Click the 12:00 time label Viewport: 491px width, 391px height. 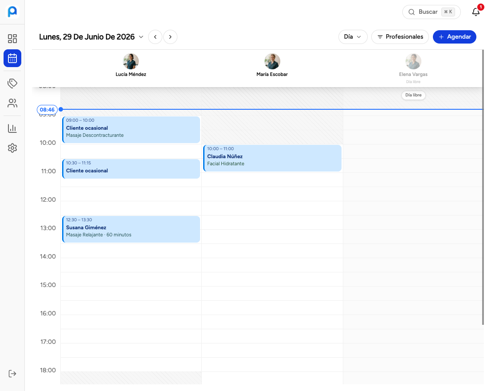point(48,200)
